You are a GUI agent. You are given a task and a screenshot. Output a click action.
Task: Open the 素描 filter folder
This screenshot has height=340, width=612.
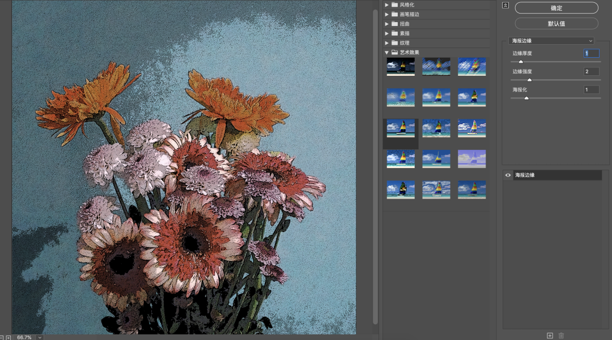click(x=404, y=33)
